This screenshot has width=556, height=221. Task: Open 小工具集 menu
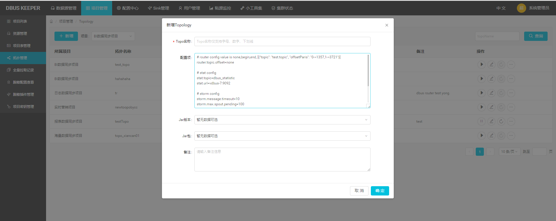click(x=251, y=8)
